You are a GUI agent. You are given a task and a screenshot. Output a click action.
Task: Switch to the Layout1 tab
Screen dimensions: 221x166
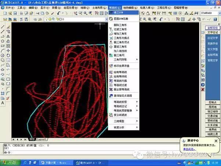point(41,139)
